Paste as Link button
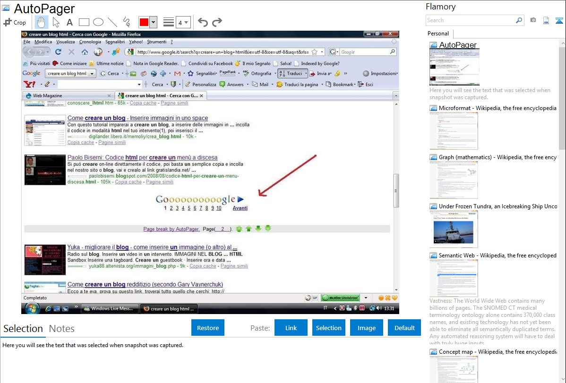The width and height of the screenshot is (566, 383). pyautogui.click(x=291, y=328)
